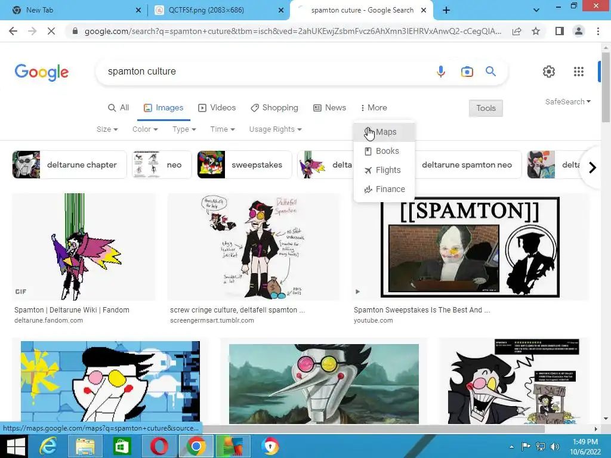Open a new browser tab
611x458 pixels.
click(x=446, y=11)
